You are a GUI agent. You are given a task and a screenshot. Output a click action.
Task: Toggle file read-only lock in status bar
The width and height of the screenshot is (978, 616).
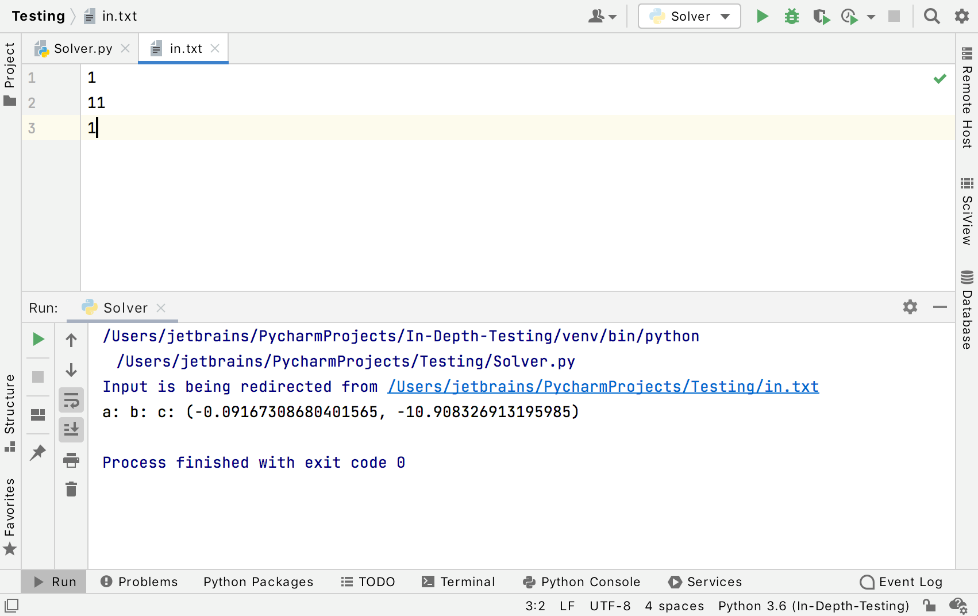coord(930,605)
